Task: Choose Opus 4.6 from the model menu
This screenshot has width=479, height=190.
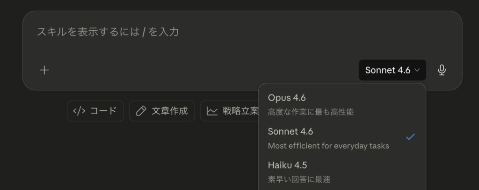Action: [x=287, y=98]
